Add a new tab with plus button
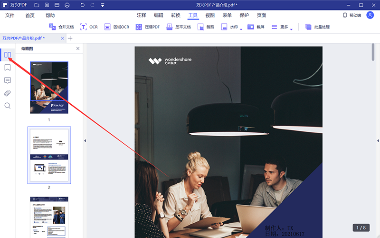The height and width of the screenshot is (238, 380). tap(70, 39)
